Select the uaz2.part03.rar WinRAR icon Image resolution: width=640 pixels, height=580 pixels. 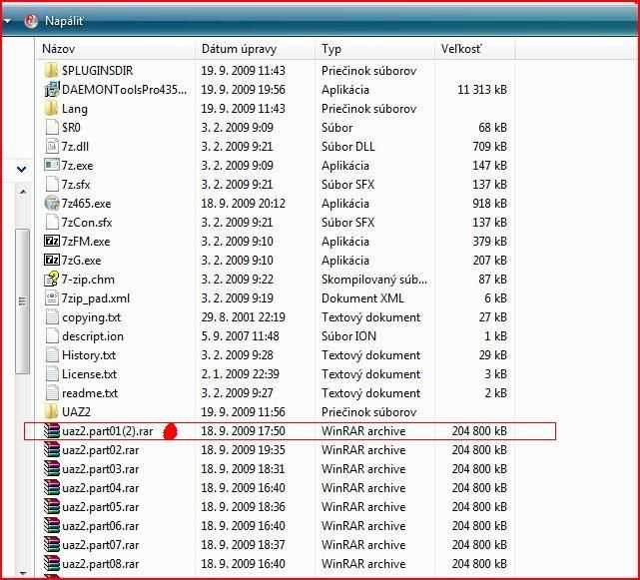[52, 469]
